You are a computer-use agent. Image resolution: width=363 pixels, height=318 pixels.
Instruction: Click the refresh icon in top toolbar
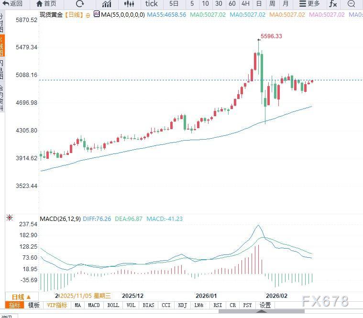[80, 4]
